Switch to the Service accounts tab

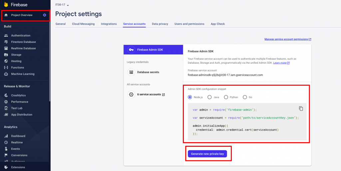pos(134,24)
